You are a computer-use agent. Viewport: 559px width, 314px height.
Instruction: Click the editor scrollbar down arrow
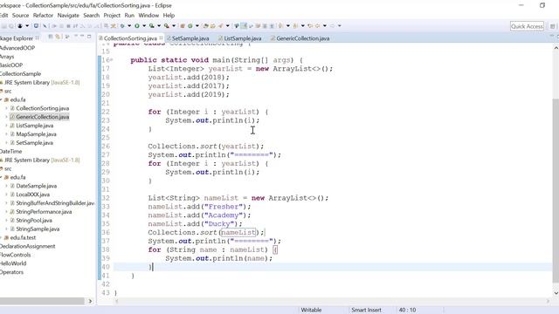coord(556,293)
